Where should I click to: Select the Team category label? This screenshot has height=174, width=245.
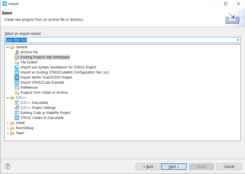click(20, 133)
